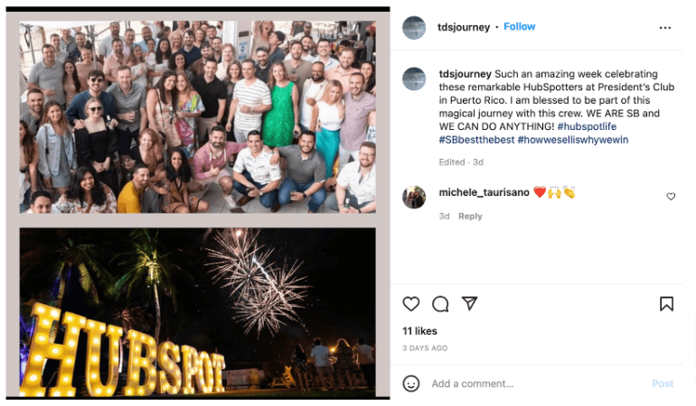
Task: Like michele_taurisano's comment heart
Action: tap(671, 197)
